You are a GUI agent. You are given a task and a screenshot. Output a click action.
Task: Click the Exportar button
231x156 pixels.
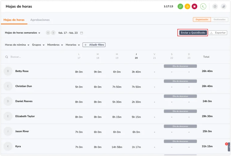218,33
